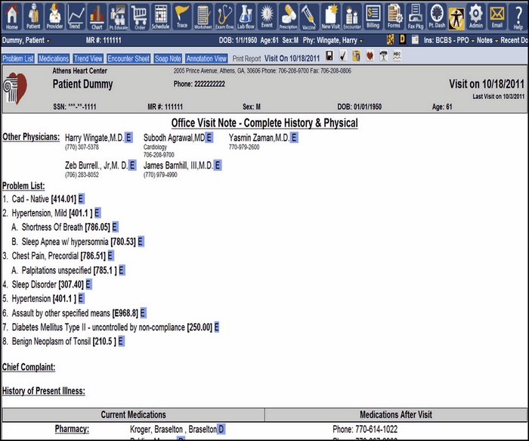Open the Chart icon

pyautogui.click(x=97, y=16)
